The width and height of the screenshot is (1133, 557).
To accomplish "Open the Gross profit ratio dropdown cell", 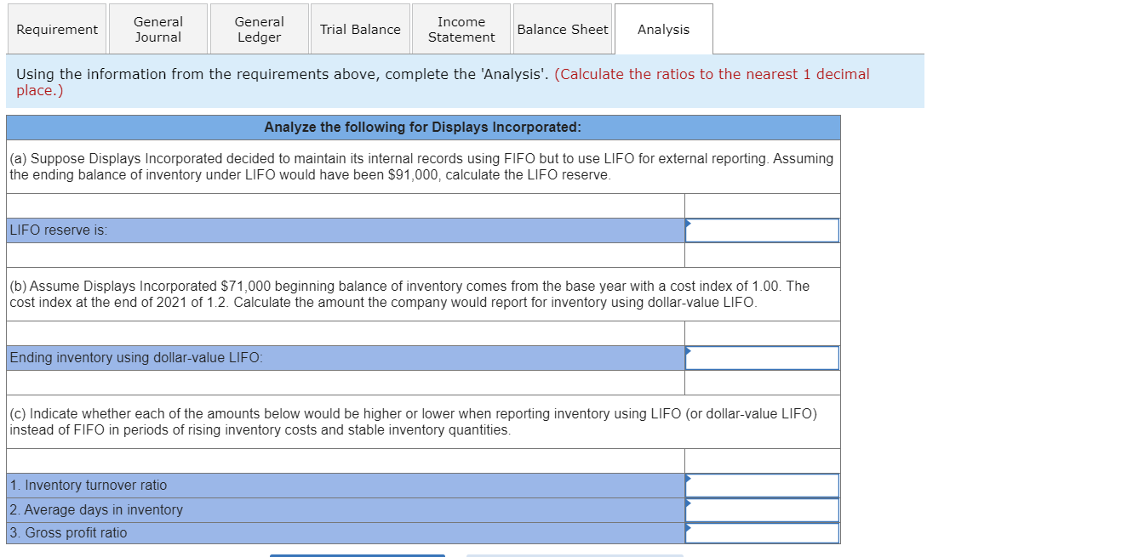I will click(762, 533).
